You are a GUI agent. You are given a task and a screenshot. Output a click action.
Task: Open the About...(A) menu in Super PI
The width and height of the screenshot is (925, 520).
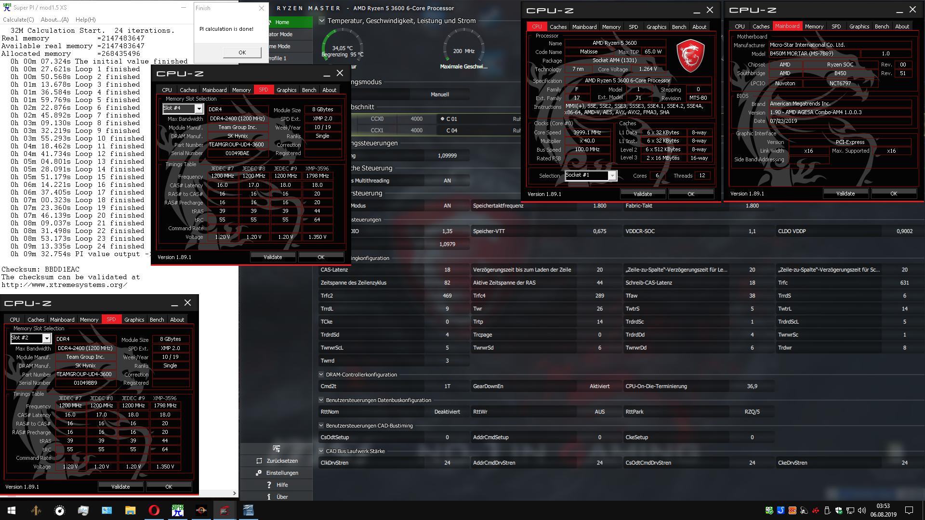(x=54, y=20)
